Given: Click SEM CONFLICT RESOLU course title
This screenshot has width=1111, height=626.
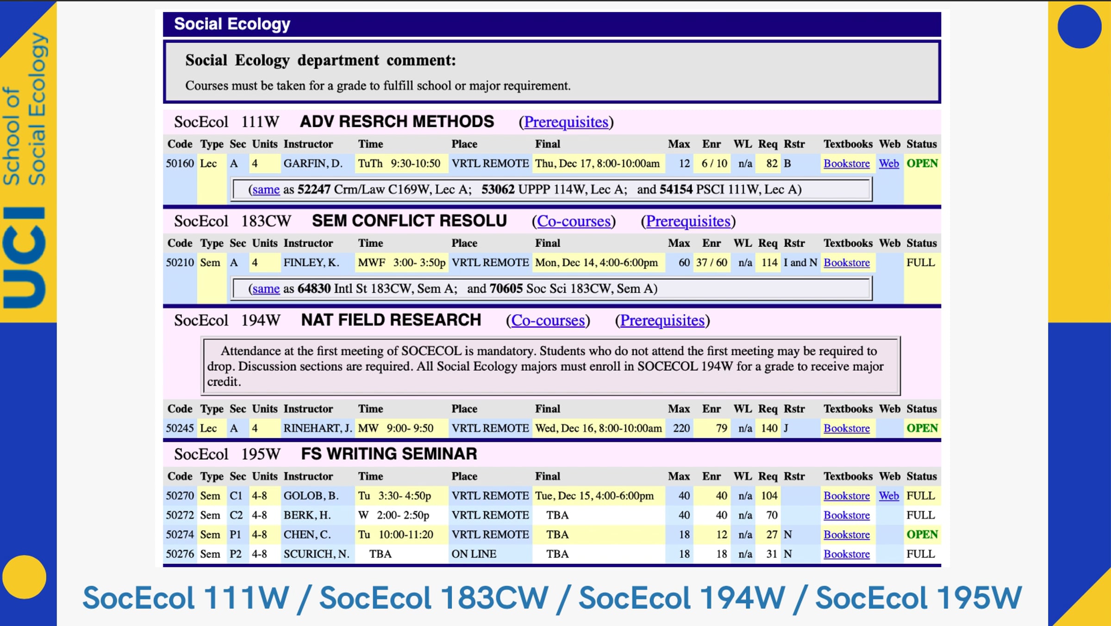Looking at the screenshot, I should (x=409, y=221).
